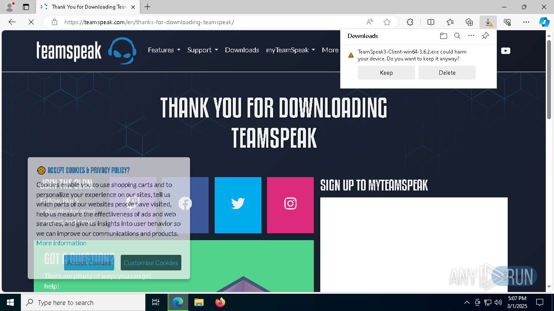The width and height of the screenshot is (554, 311).
Task: Expand the myTeamSpeak dropdown
Action: 290,50
